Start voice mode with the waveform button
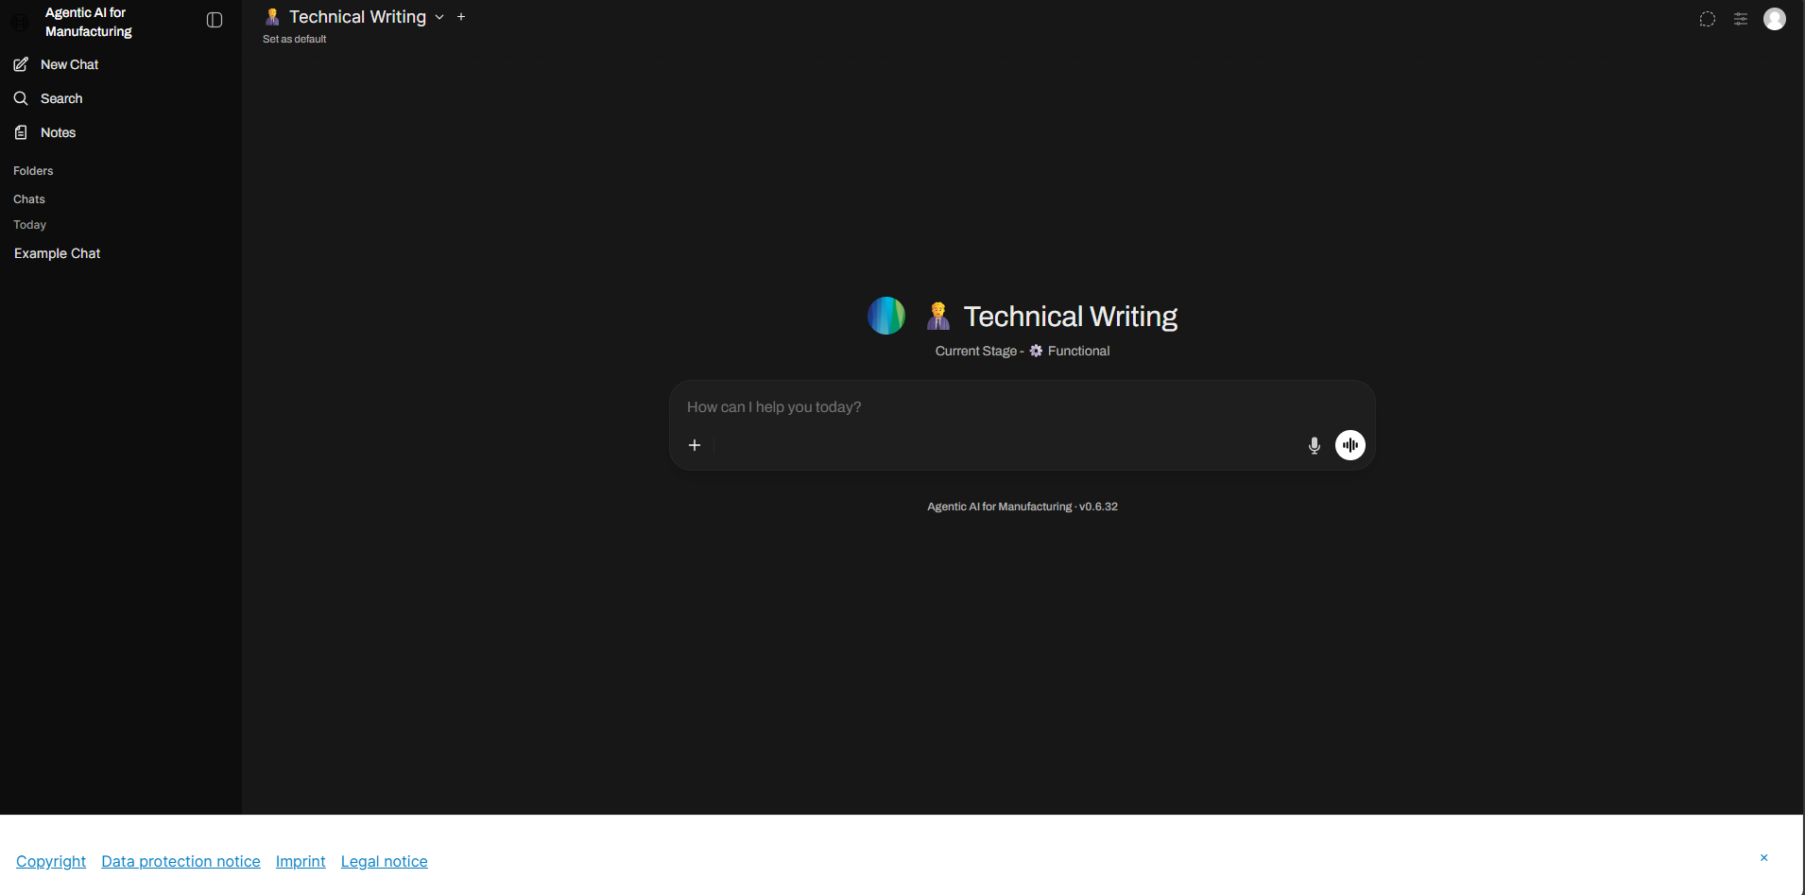 pyautogui.click(x=1349, y=445)
